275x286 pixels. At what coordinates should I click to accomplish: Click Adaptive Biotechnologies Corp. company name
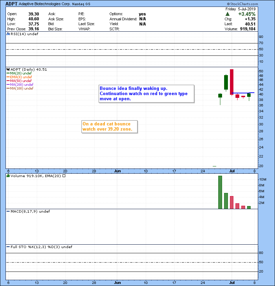click(45, 4)
